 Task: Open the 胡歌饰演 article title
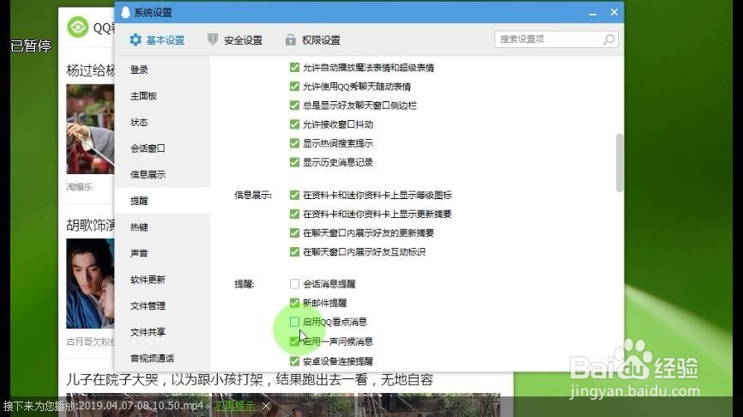(x=90, y=225)
